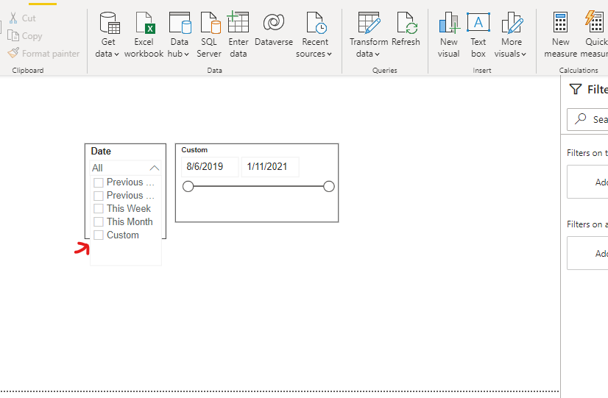
Task: Click the Date slicer title
Action: tap(101, 151)
